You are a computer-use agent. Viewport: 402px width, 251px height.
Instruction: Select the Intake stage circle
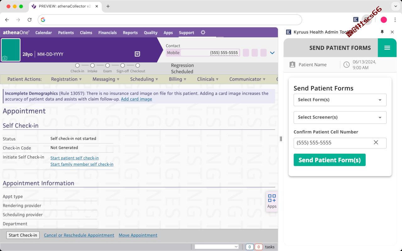(x=92, y=66)
